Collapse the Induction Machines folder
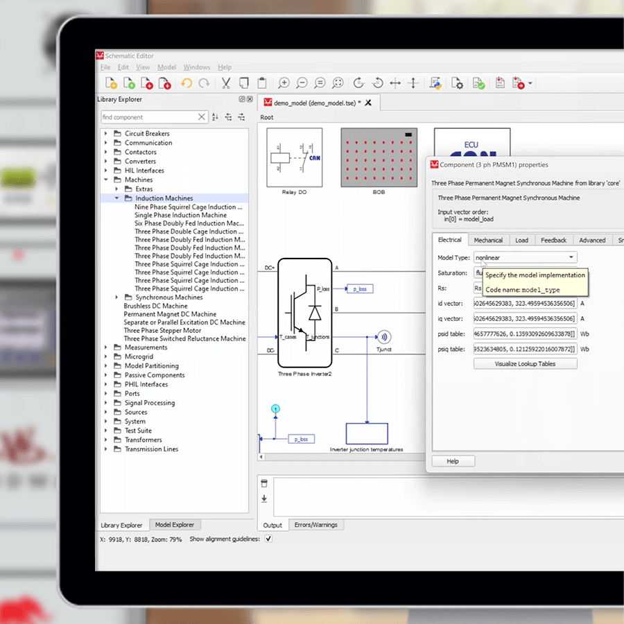This screenshot has height=624, width=624. click(x=116, y=198)
